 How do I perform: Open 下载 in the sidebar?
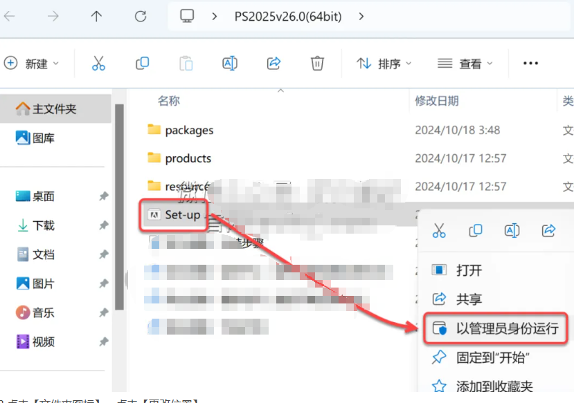[35, 225]
